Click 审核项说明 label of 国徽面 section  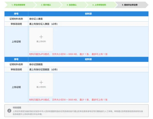pyautogui.click(x=16, y=69)
